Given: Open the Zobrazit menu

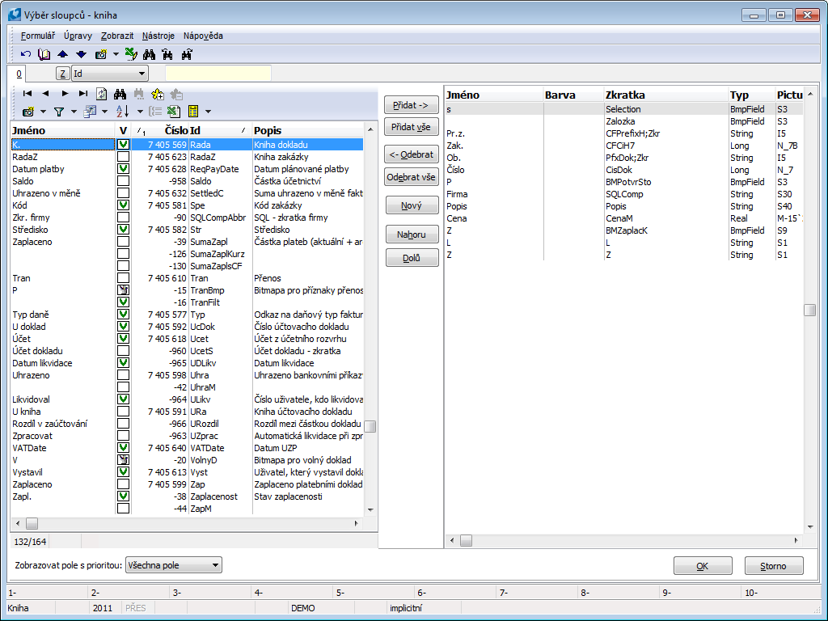Looking at the screenshot, I should click(117, 36).
